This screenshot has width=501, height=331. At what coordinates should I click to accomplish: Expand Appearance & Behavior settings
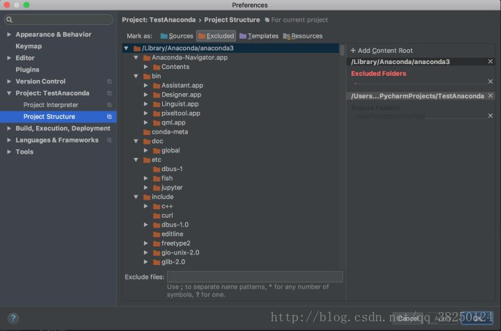tap(9, 35)
